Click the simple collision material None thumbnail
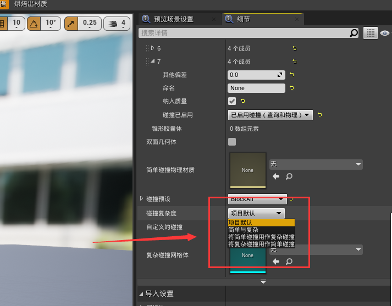The width and height of the screenshot is (392, 306). [x=247, y=170]
